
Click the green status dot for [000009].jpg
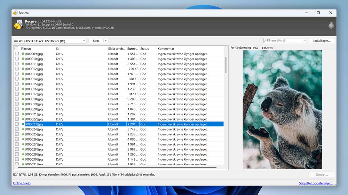[23, 54]
